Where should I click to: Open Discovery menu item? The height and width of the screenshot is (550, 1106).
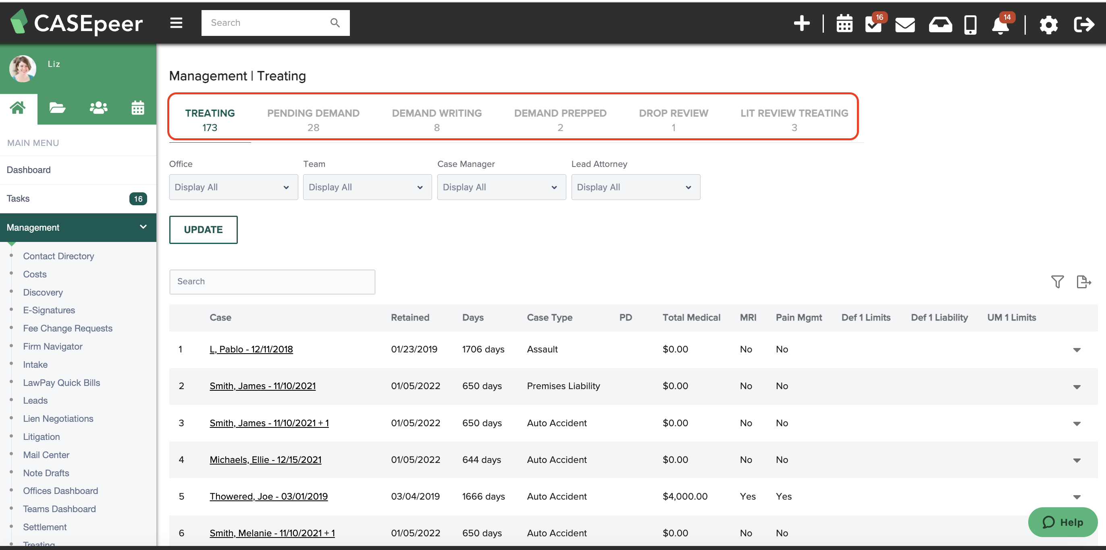(x=43, y=292)
